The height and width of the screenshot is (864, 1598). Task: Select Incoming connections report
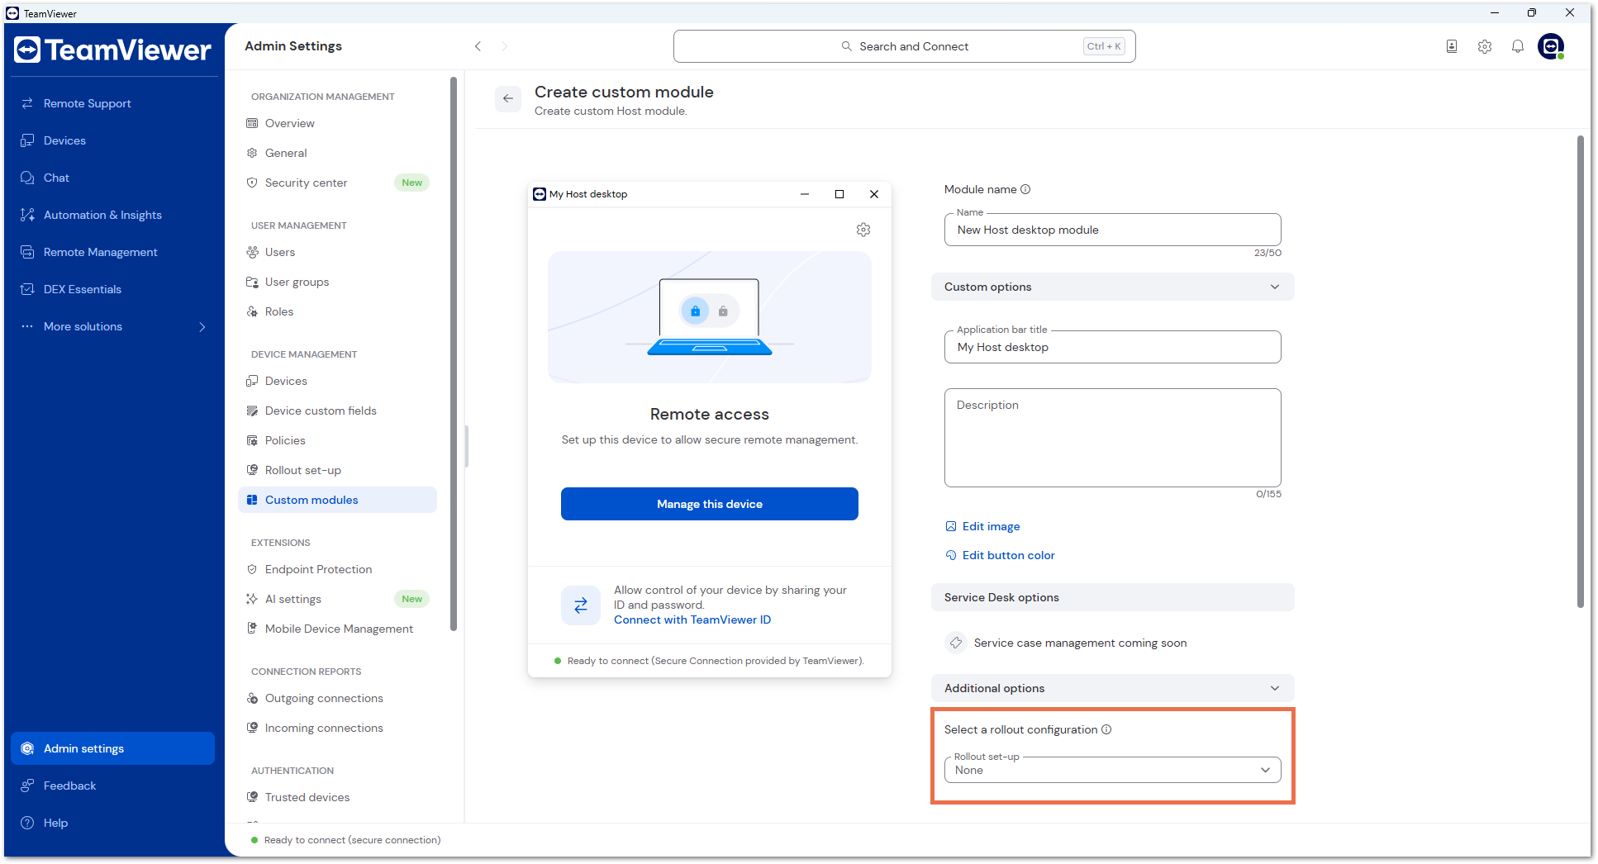[337, 728]
